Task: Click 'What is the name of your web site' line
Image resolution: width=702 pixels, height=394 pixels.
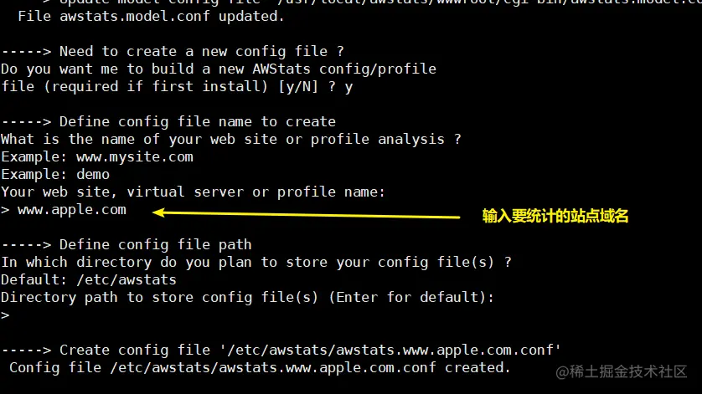Action: point(231,139)
